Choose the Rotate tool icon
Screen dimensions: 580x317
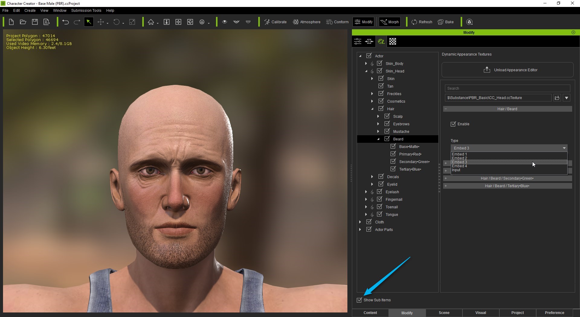point(117,22)
